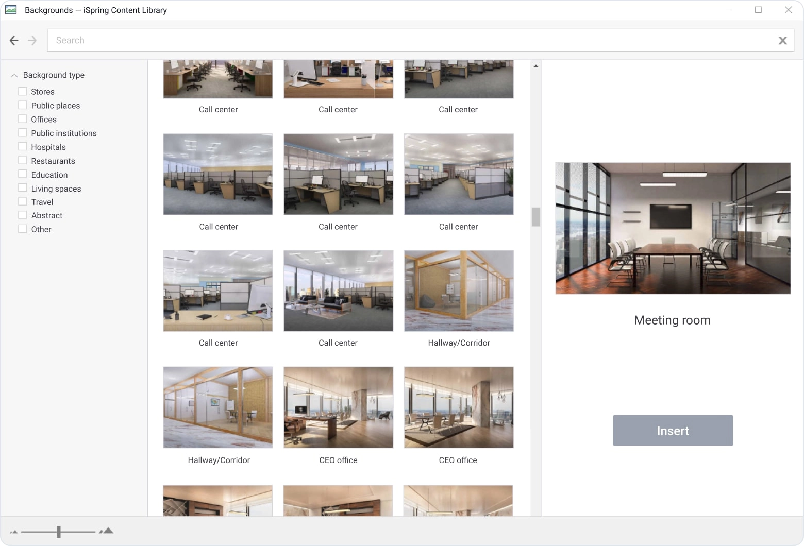Click the back navigation arrow
Screen dimensions: 804x546
14,40
